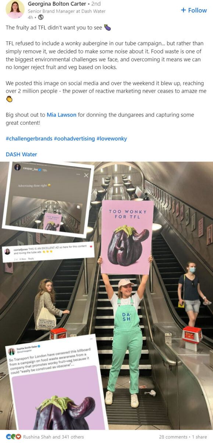Visit the DASH Water company page link
Viewport: 213px width, 443px height.
[21, 154]
